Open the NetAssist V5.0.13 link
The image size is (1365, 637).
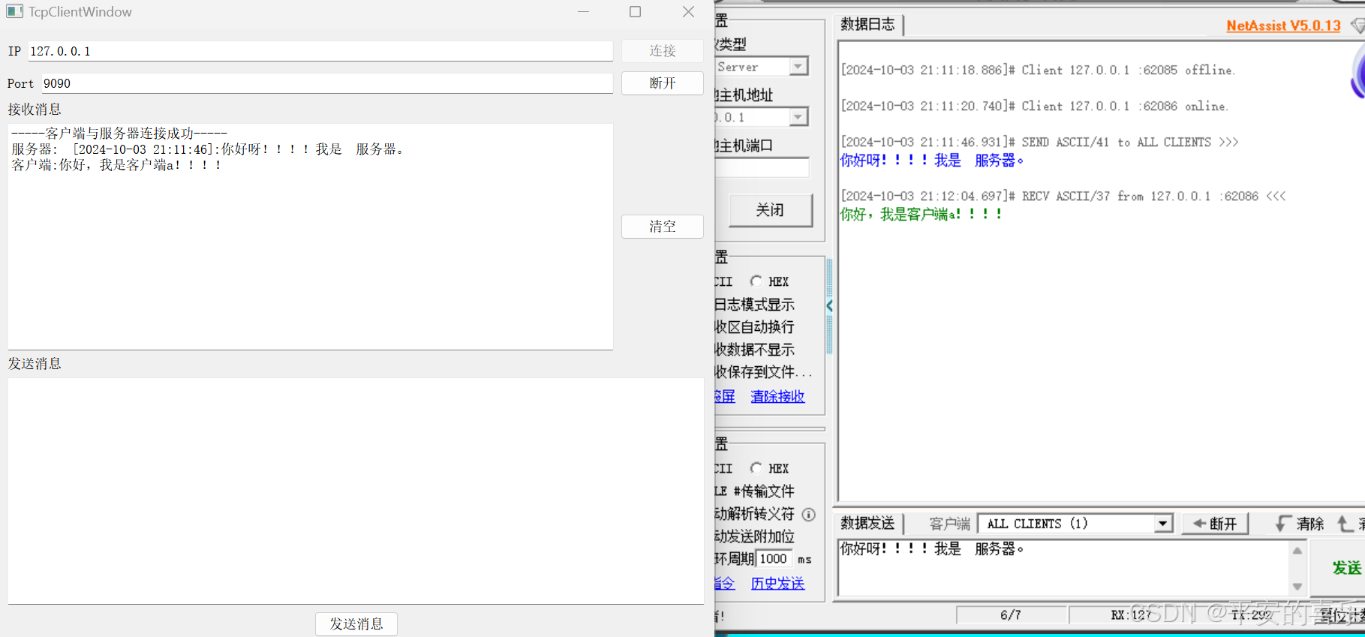coord(1283,26)
